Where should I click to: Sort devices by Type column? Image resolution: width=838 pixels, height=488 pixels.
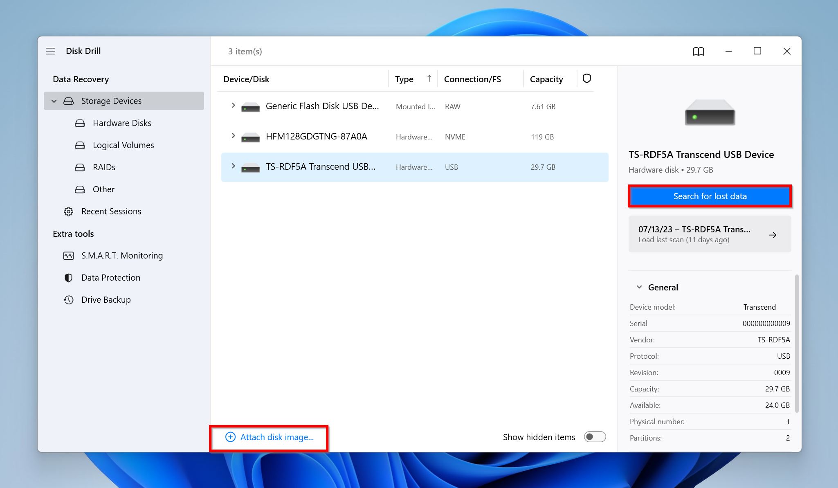click(x=404, y=79)
